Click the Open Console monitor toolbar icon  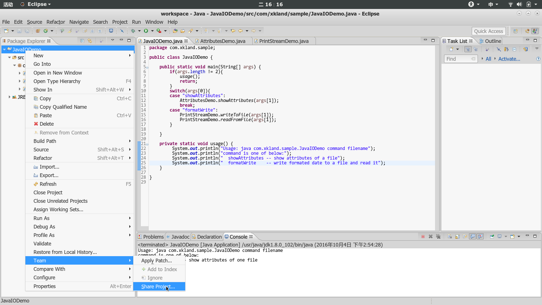coord(111,31)
